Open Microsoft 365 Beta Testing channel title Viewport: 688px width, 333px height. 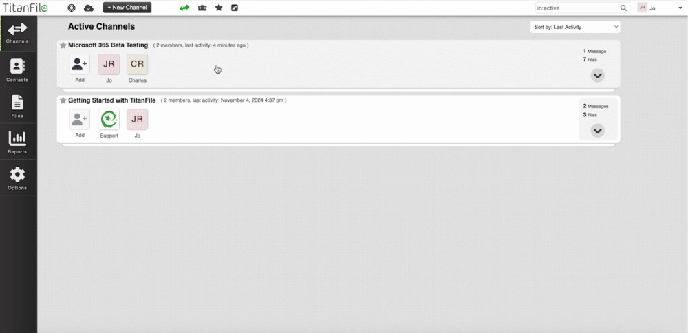pos(108,45)
